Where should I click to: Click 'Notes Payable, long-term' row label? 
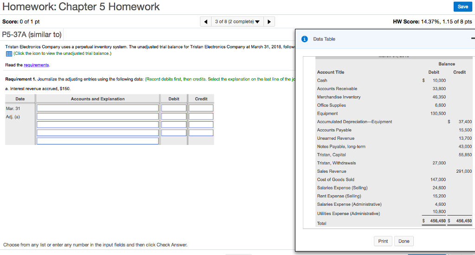tap(341, 146)
